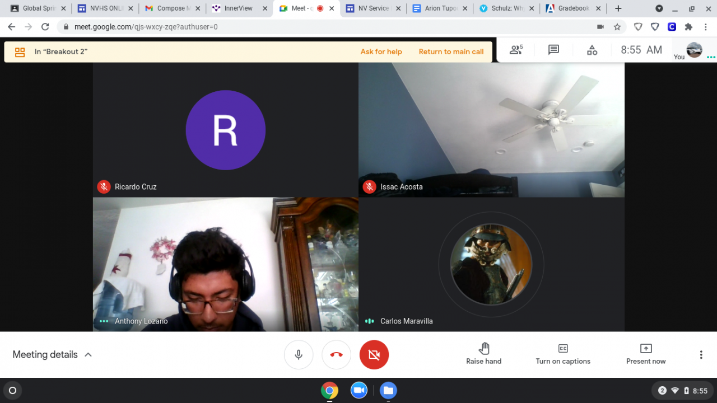View site information via the lock icon

tap(66, 27)
